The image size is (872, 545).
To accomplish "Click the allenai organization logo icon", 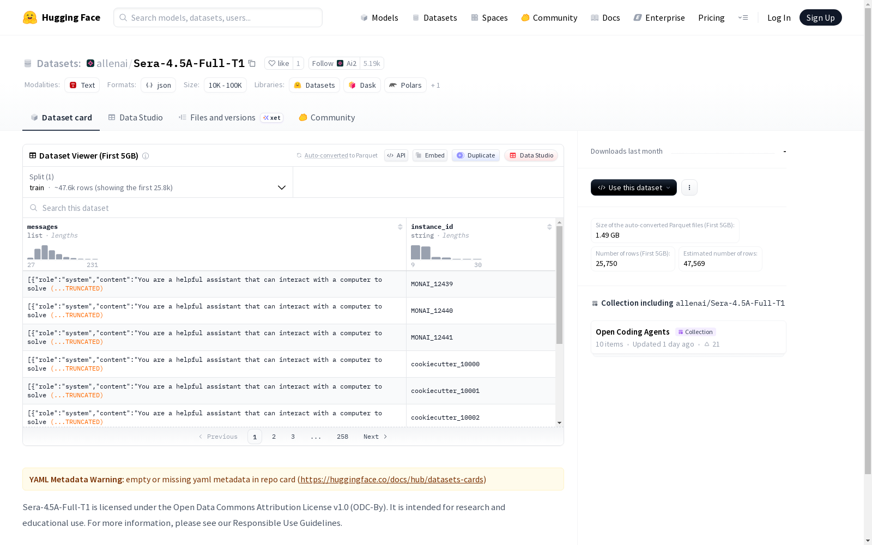I will (x=90, y=63).
